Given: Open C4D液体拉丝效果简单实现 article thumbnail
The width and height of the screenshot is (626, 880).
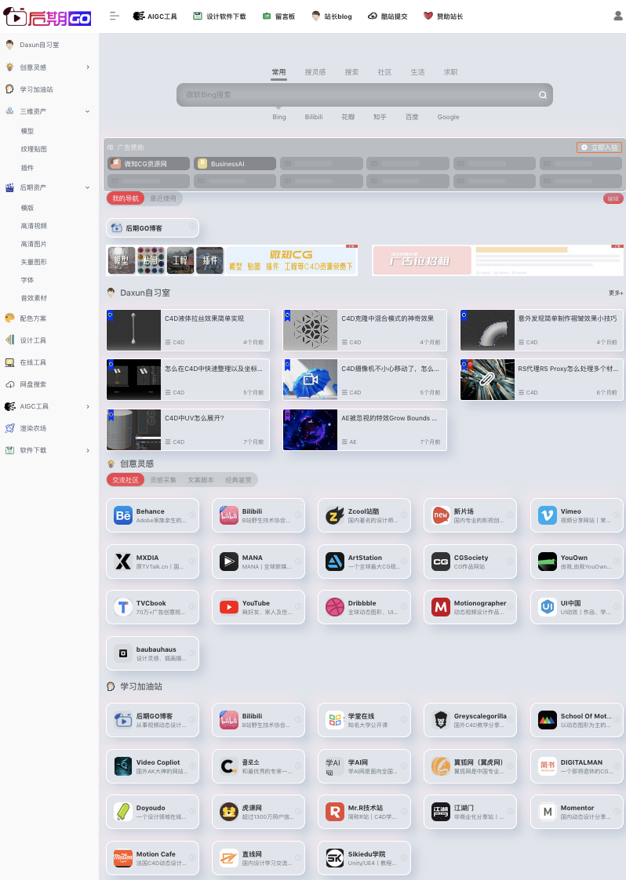Looking at the screenshot, I should tap(133, 330).
